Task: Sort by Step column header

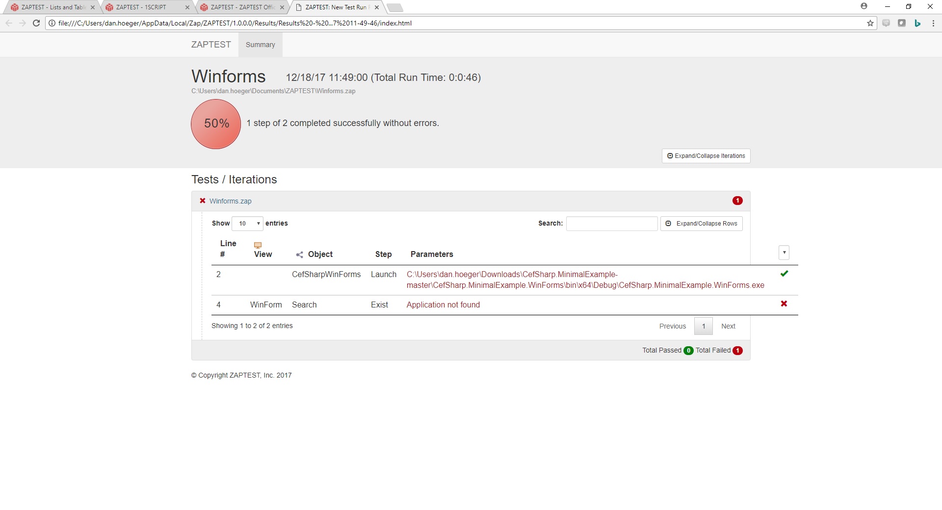Action: (x=384, y=255)
